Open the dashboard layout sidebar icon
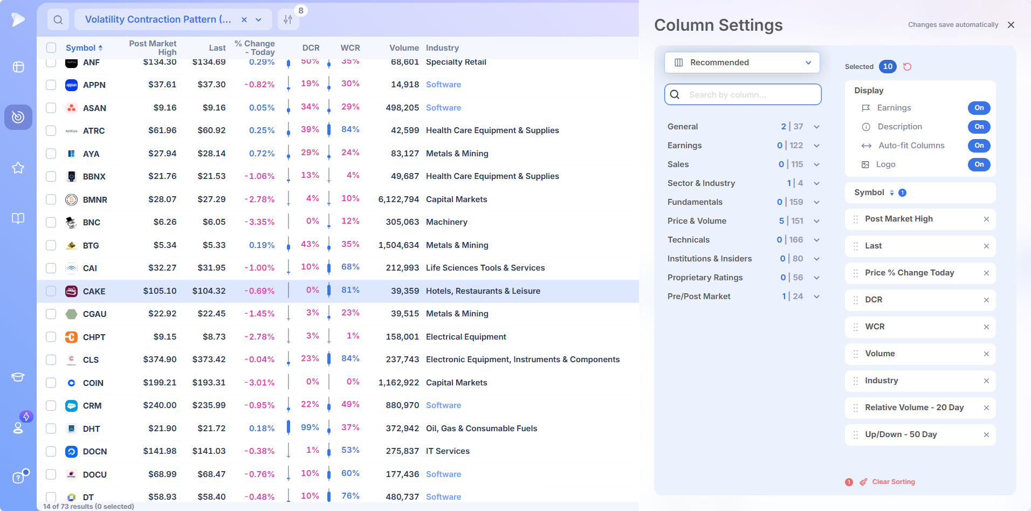The image size is (1031, 511). [18, 67]
